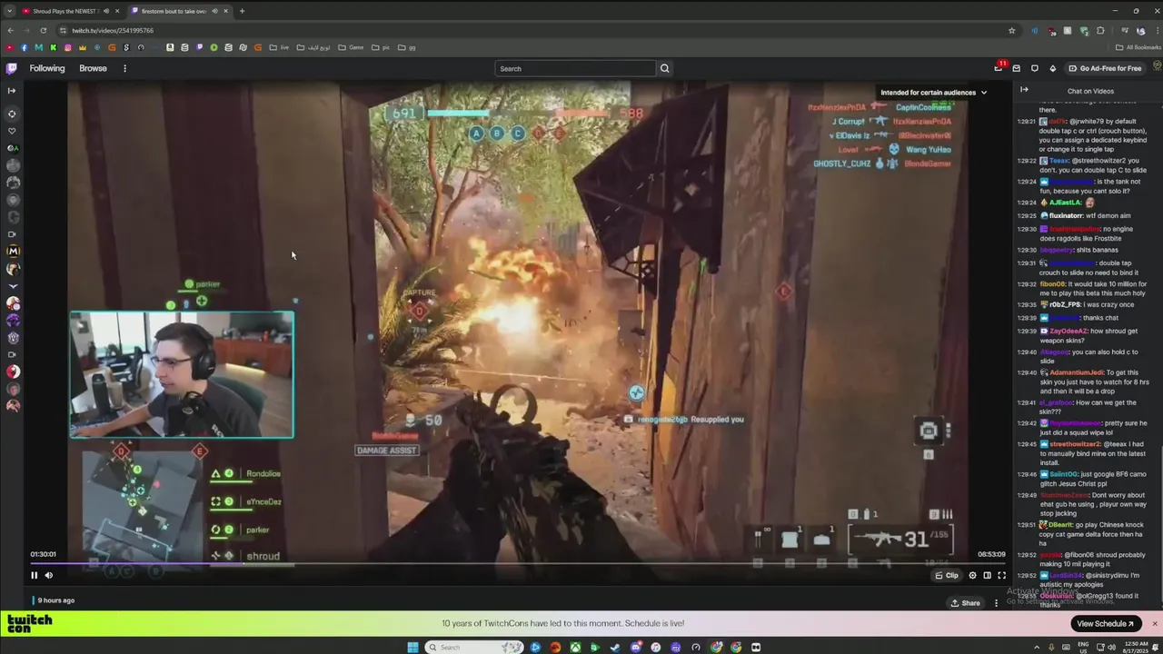Open Steam from the taskbar

(x=615, y=647)
